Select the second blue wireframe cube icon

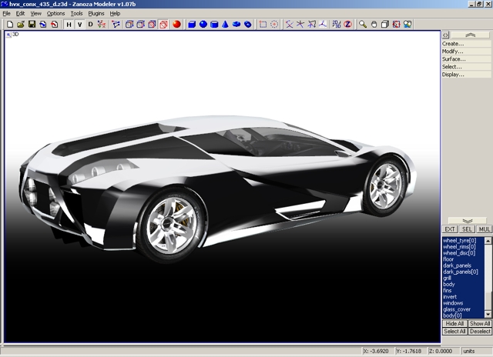pyautogui.click(x=141, y=24)
